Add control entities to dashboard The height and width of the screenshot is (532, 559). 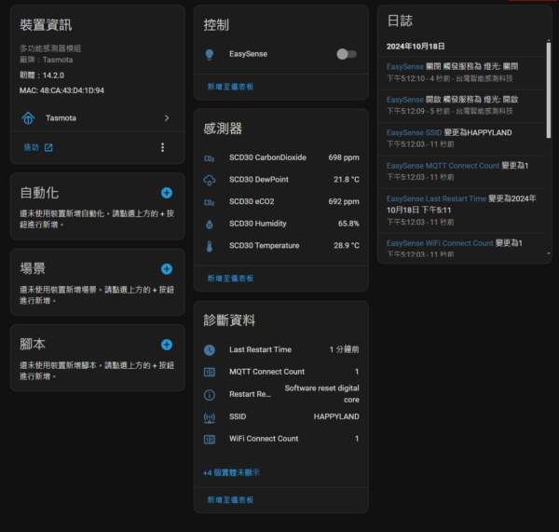230,86
